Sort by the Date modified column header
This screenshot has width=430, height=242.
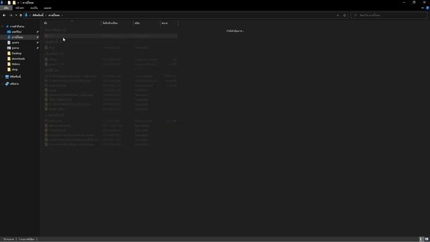pyautogui.click(x=117, y=24)
